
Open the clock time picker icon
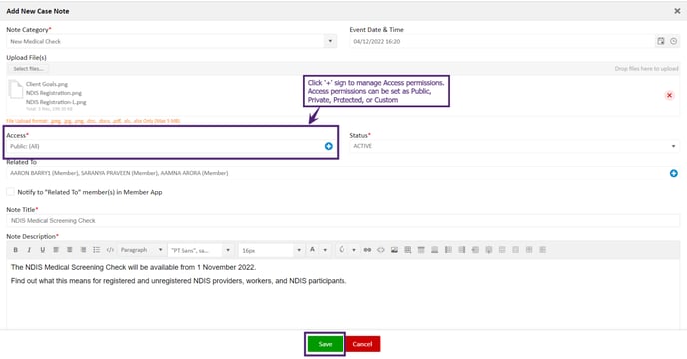point(673,41)
